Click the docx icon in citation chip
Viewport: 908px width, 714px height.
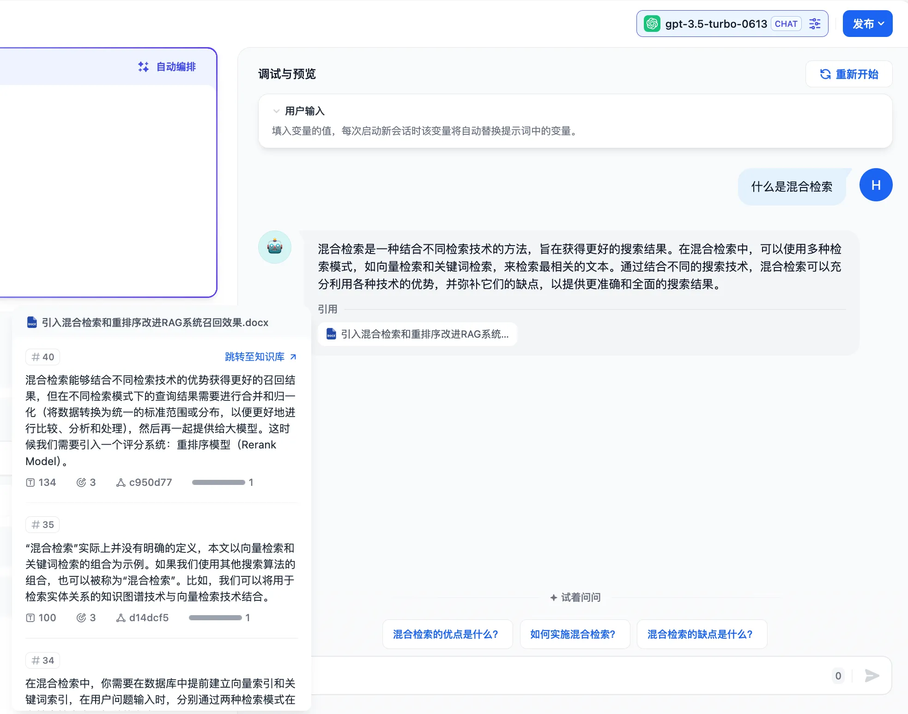click(331, 334)
